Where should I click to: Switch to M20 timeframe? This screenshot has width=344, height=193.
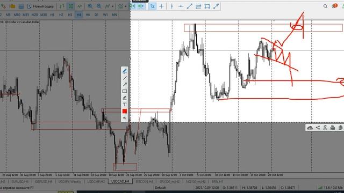34,15
